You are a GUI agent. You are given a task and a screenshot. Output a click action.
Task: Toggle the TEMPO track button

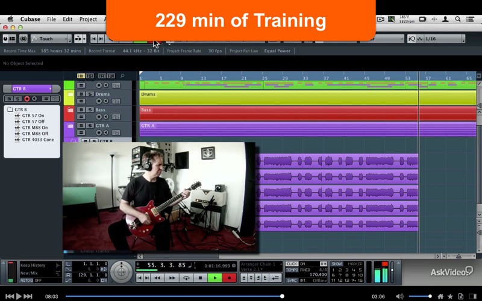pyautogui.click(x=292, y=270)
